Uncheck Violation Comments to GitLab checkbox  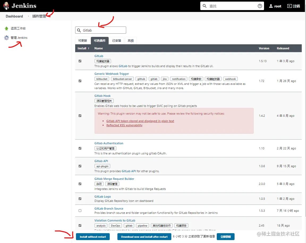click(x=80, y=225)
